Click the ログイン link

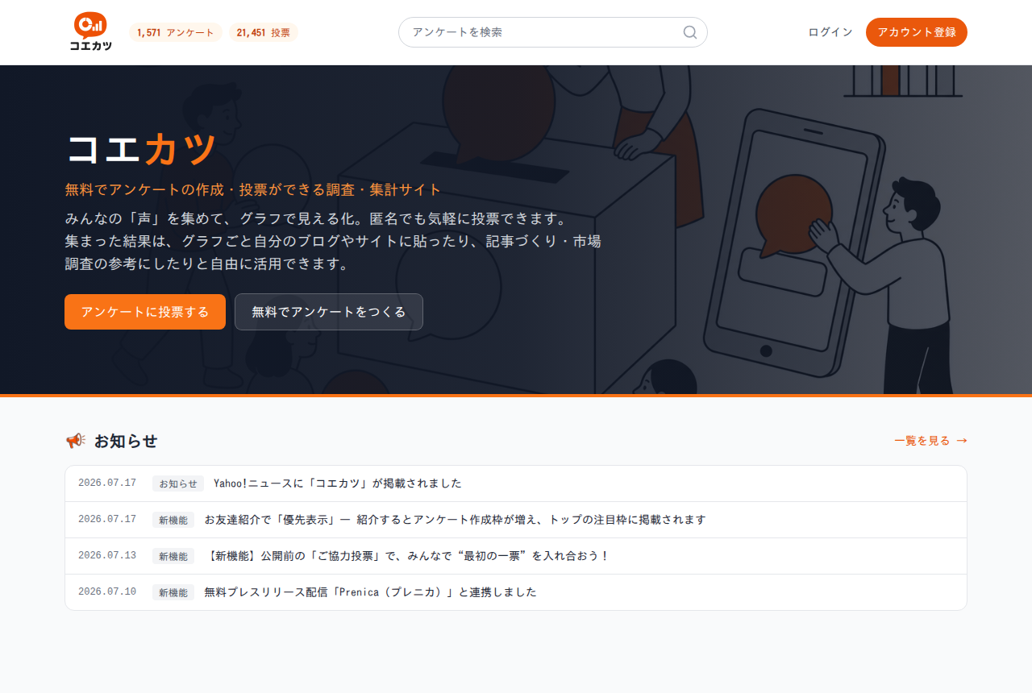click(830, 32)
